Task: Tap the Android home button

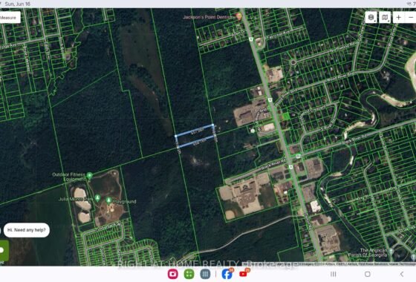Action: (368, 274)
